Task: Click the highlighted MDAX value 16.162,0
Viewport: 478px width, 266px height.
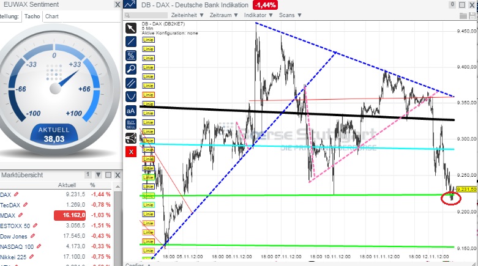Action: point(70,215)
